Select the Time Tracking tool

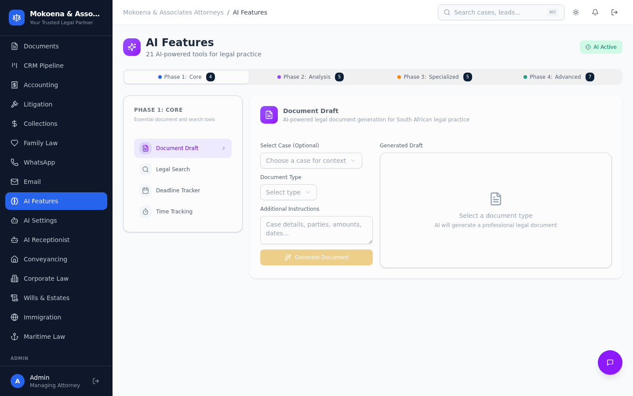pos(183,212)
